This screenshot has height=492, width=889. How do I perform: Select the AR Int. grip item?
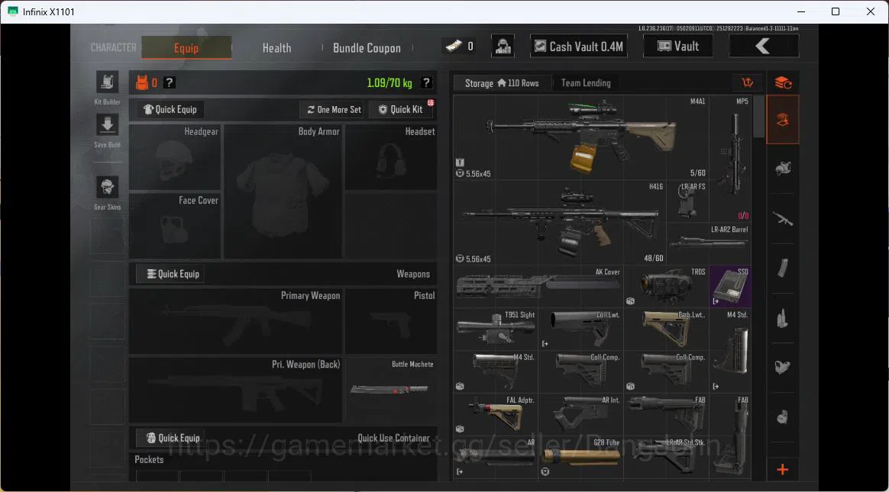coord(581,414)
